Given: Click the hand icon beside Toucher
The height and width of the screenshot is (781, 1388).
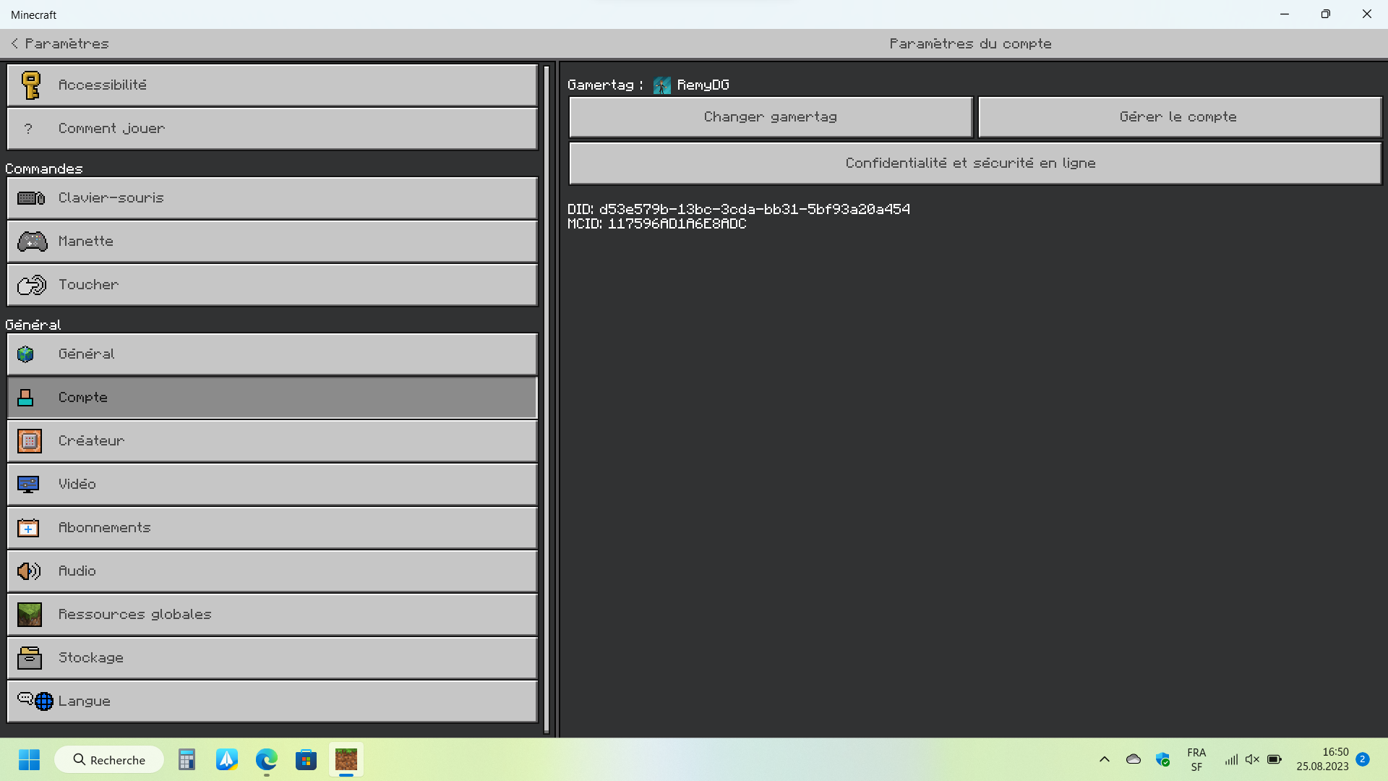Looking at the screenshot, I should click(x=32, y=285).
